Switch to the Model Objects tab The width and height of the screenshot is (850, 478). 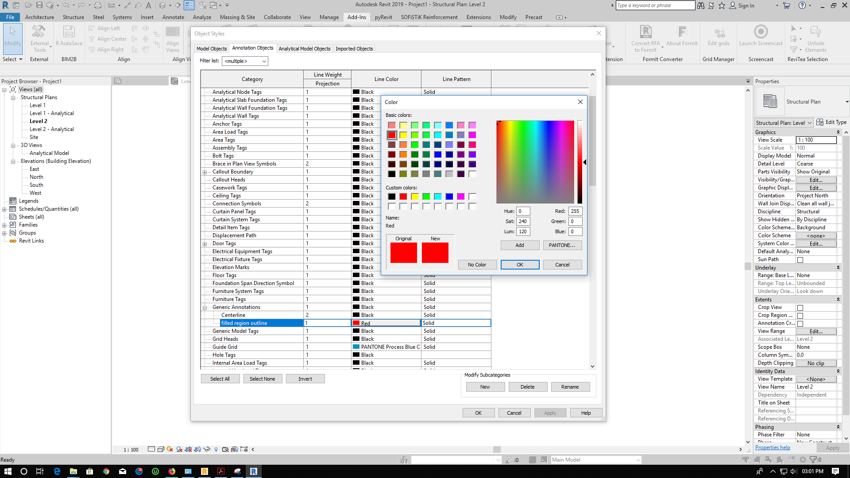click(x=212, y=48)
